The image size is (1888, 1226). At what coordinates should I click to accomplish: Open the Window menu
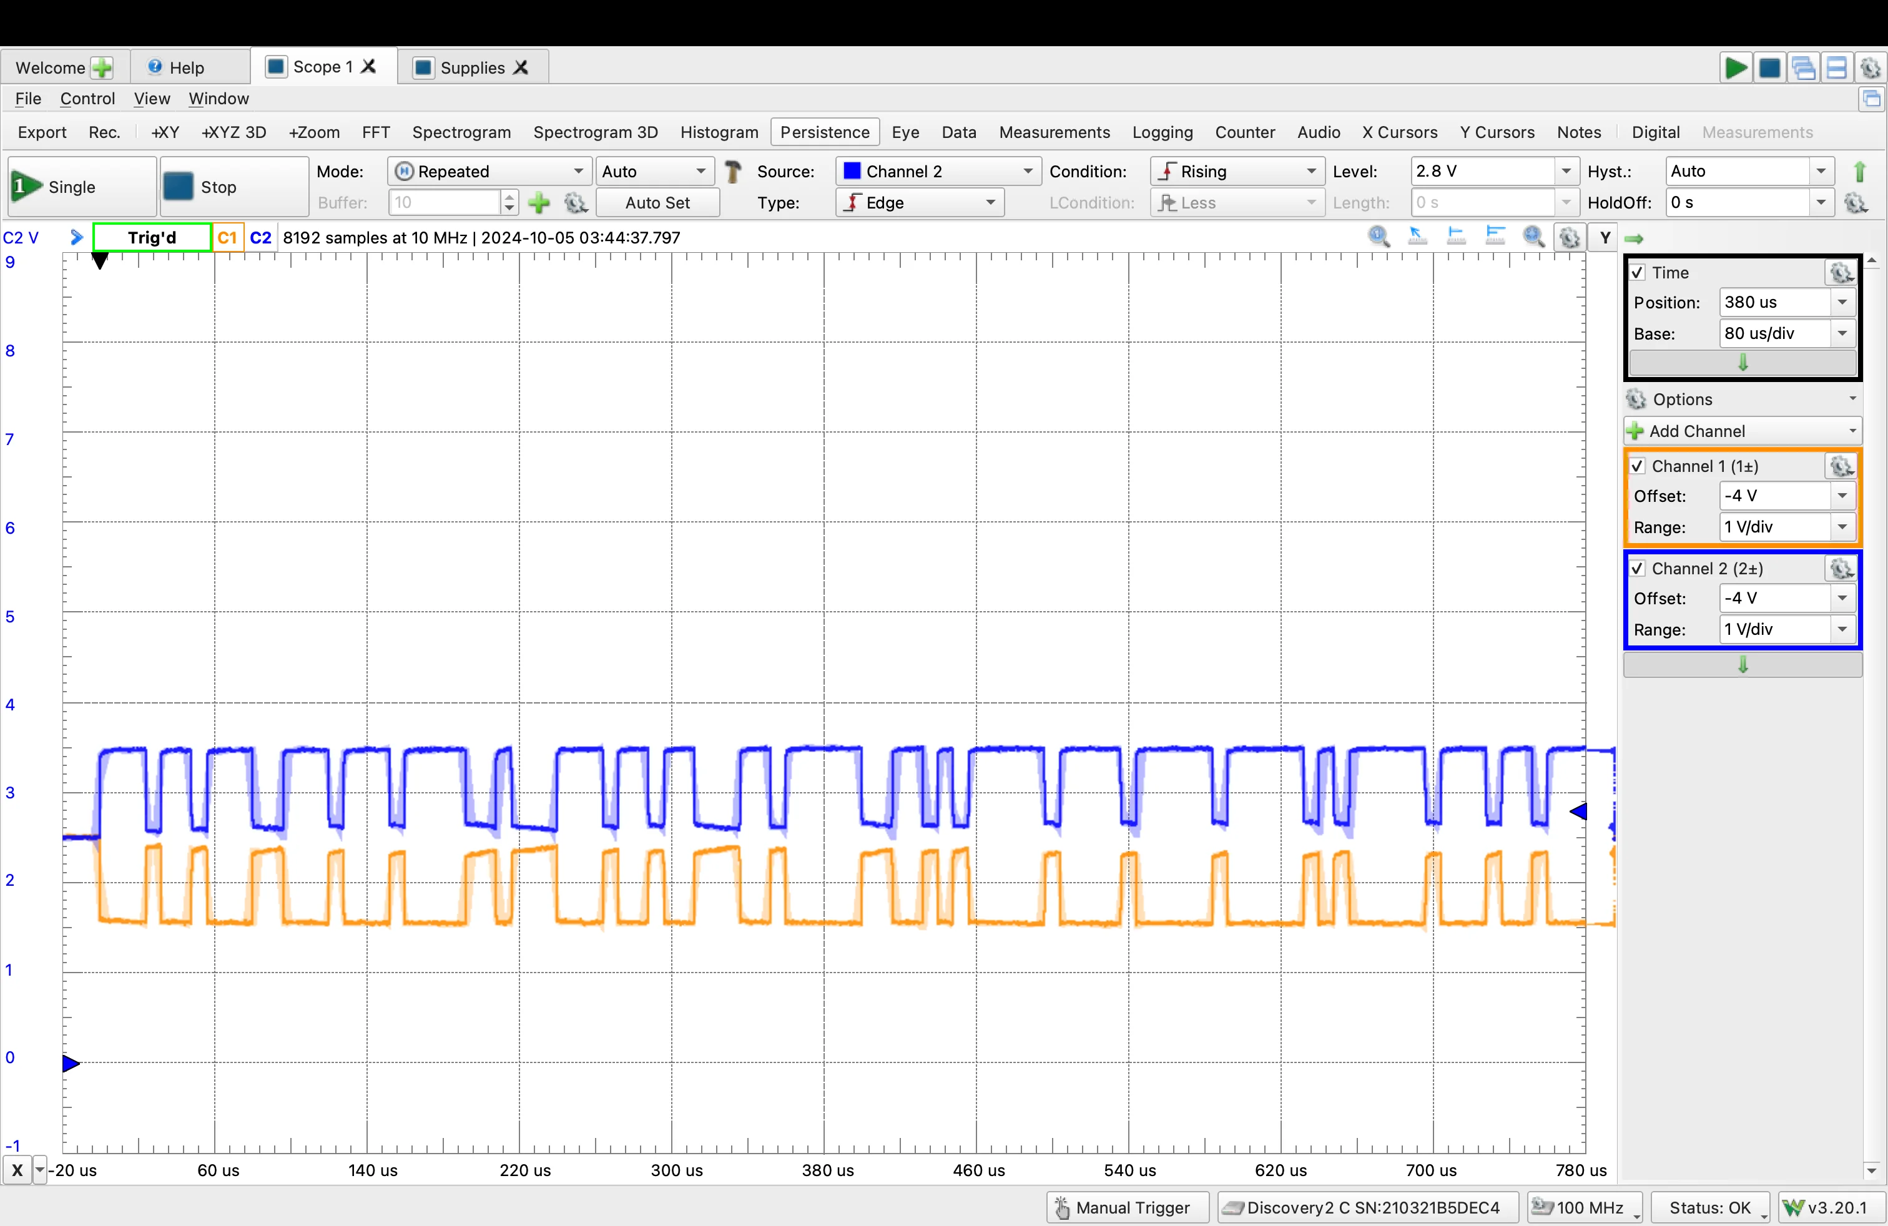tap(219, 99)
